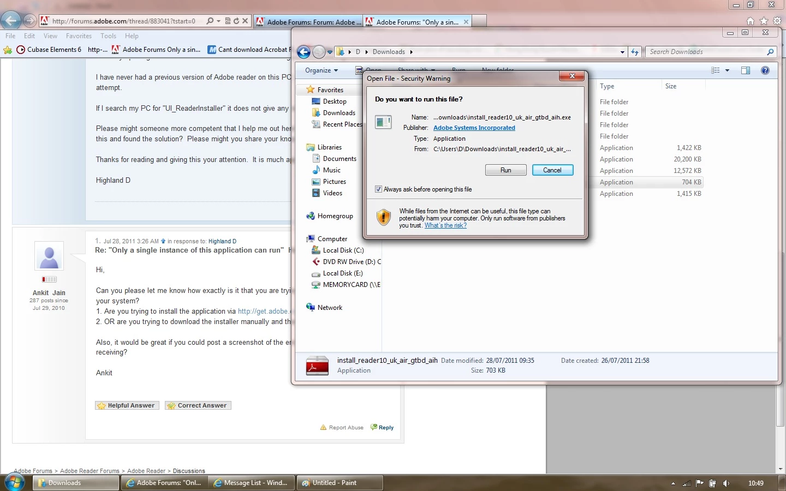The width and height of the screenshot is (786, 491).
Task: Click Cancel in Security Warning dialog
Action: (x=552, y=170)
